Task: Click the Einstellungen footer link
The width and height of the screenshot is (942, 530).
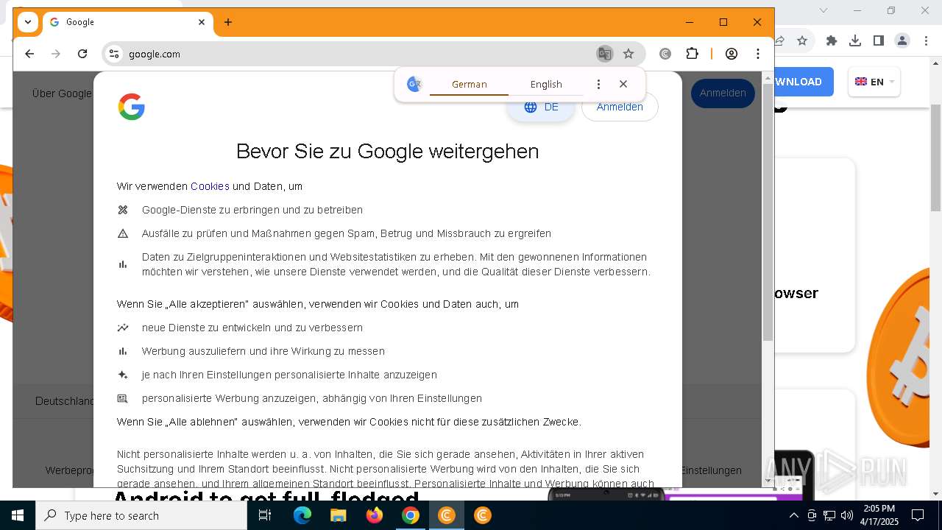Action: pos(712,470)
